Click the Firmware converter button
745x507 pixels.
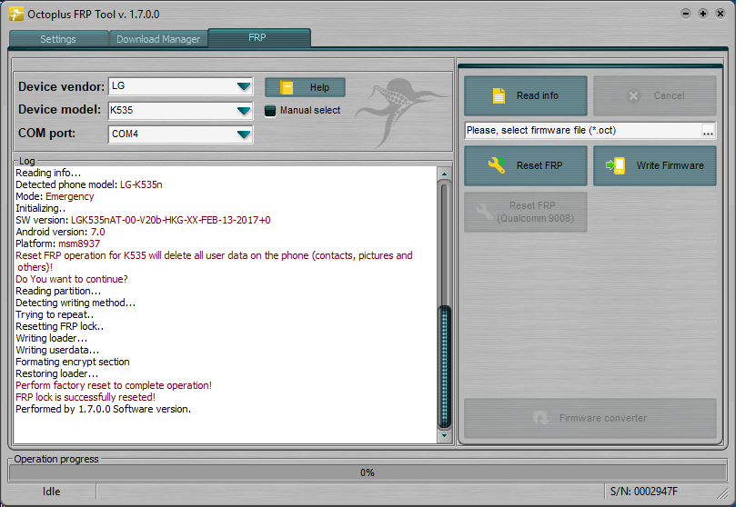[x=590, y=418]
